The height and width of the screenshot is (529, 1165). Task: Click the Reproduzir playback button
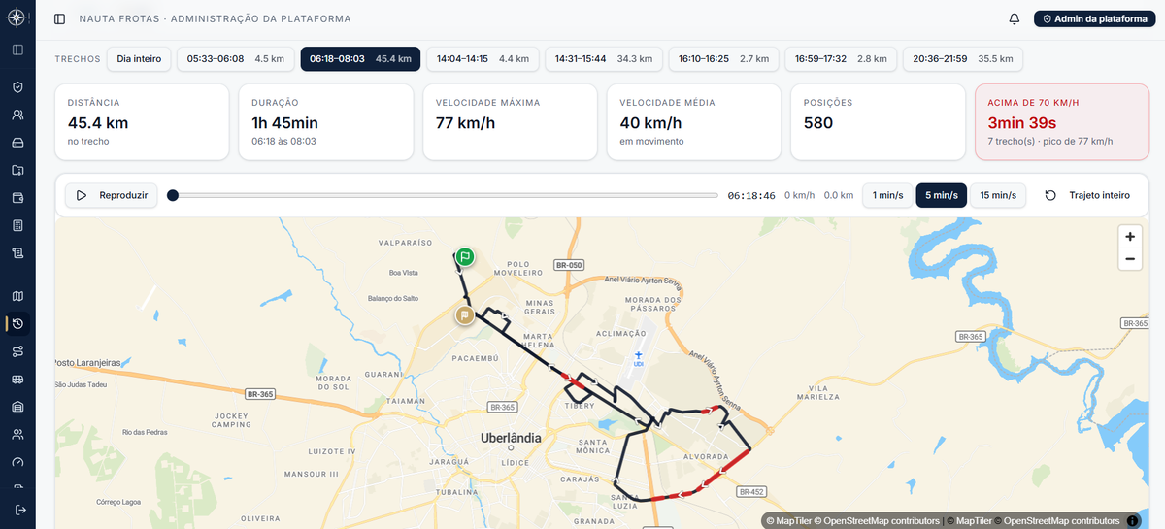[x=112, y=195]
